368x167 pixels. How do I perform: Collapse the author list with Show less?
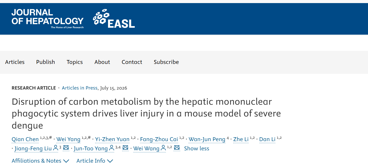point(197,149)
